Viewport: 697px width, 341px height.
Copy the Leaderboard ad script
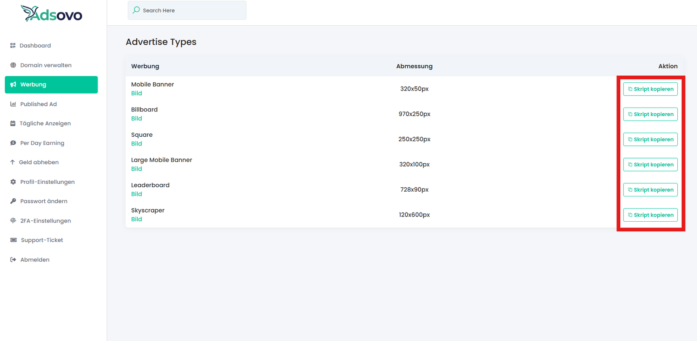click(x=650, y=190)
